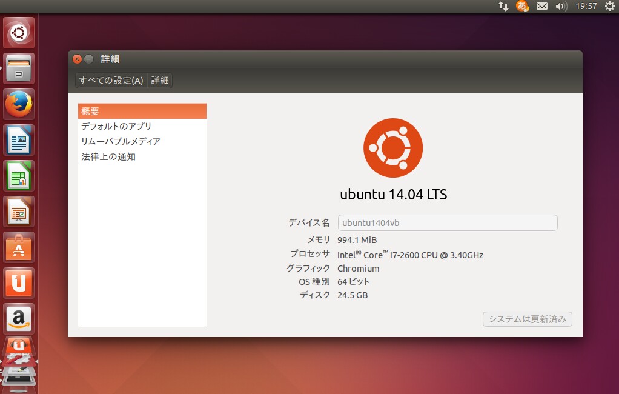Screen dimensions: 619x394
Task: Select リムーバブルメディア in the sidebar
Action: pyautogui.click(x=142, y=141)
